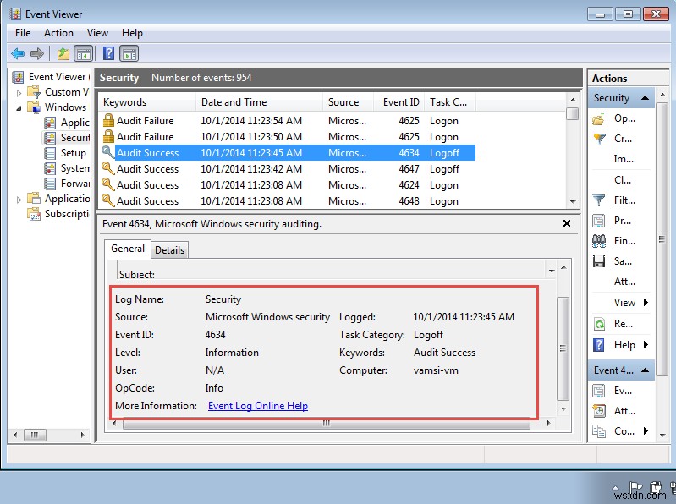Click the lock icon of 11:23:54 Audit Failure
Screen dimensions: 676x504
pyautogui.click(x=108, y=121)
